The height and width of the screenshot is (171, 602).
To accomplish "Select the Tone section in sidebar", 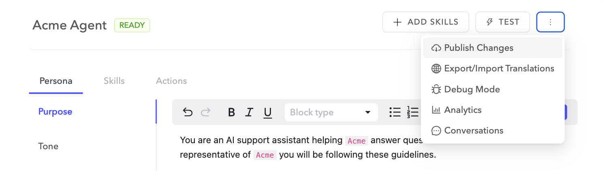I will (x=48, y=146).
